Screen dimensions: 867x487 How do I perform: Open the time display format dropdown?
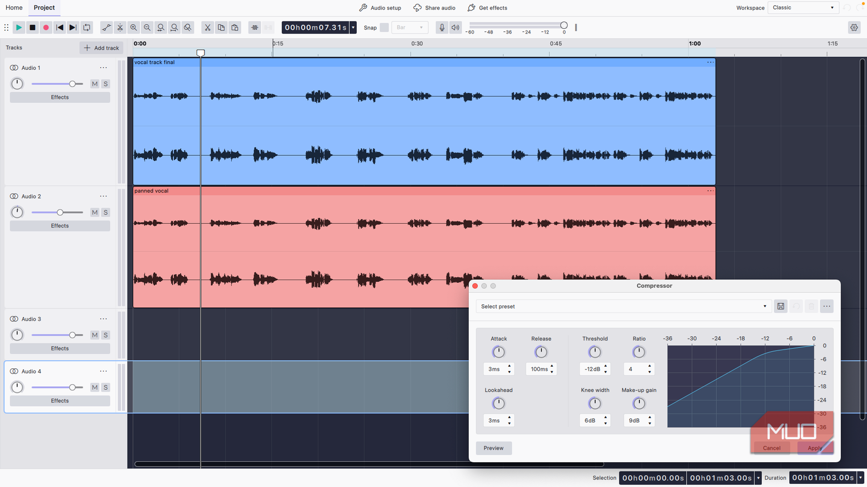353,27
